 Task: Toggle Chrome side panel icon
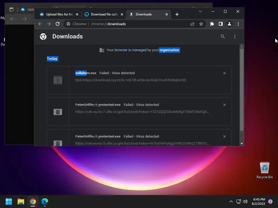pyautogui.click(x=220, y=24)
